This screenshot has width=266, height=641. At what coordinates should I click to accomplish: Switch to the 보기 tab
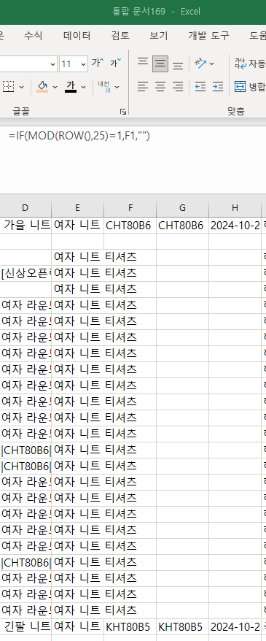click(x=159, y=36)
